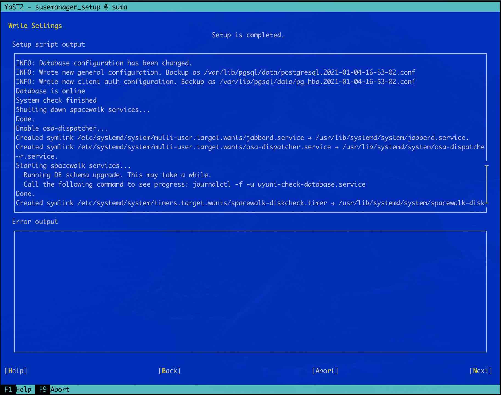Select the line mentioning pg_hba.2021-01-04-16-53-02.conf backup
This screenshot has width=501, height=395.
pyautogui.click(x=216, y=81)
